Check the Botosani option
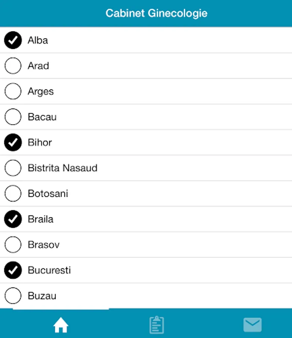292x338 pixels. [13, 193]
